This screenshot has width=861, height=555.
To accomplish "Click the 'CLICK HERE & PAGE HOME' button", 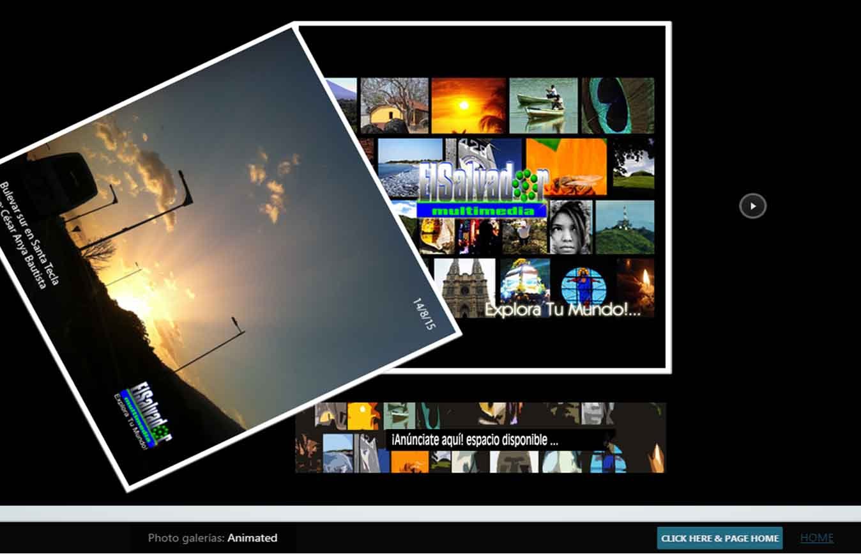I will pyautogui.click(x=720, y=538).
